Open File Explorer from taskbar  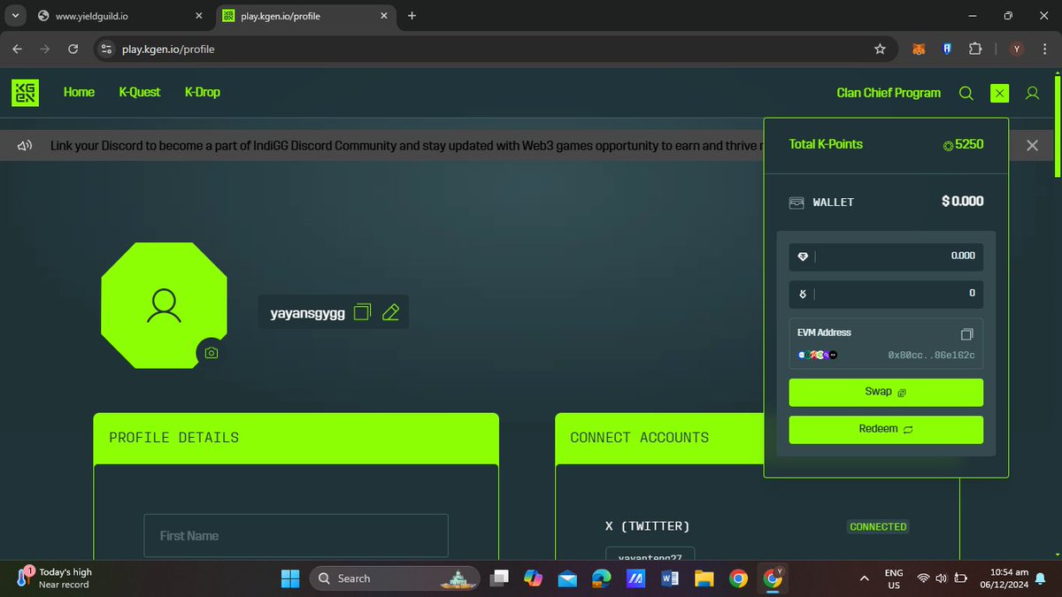[x=704, y=578]
